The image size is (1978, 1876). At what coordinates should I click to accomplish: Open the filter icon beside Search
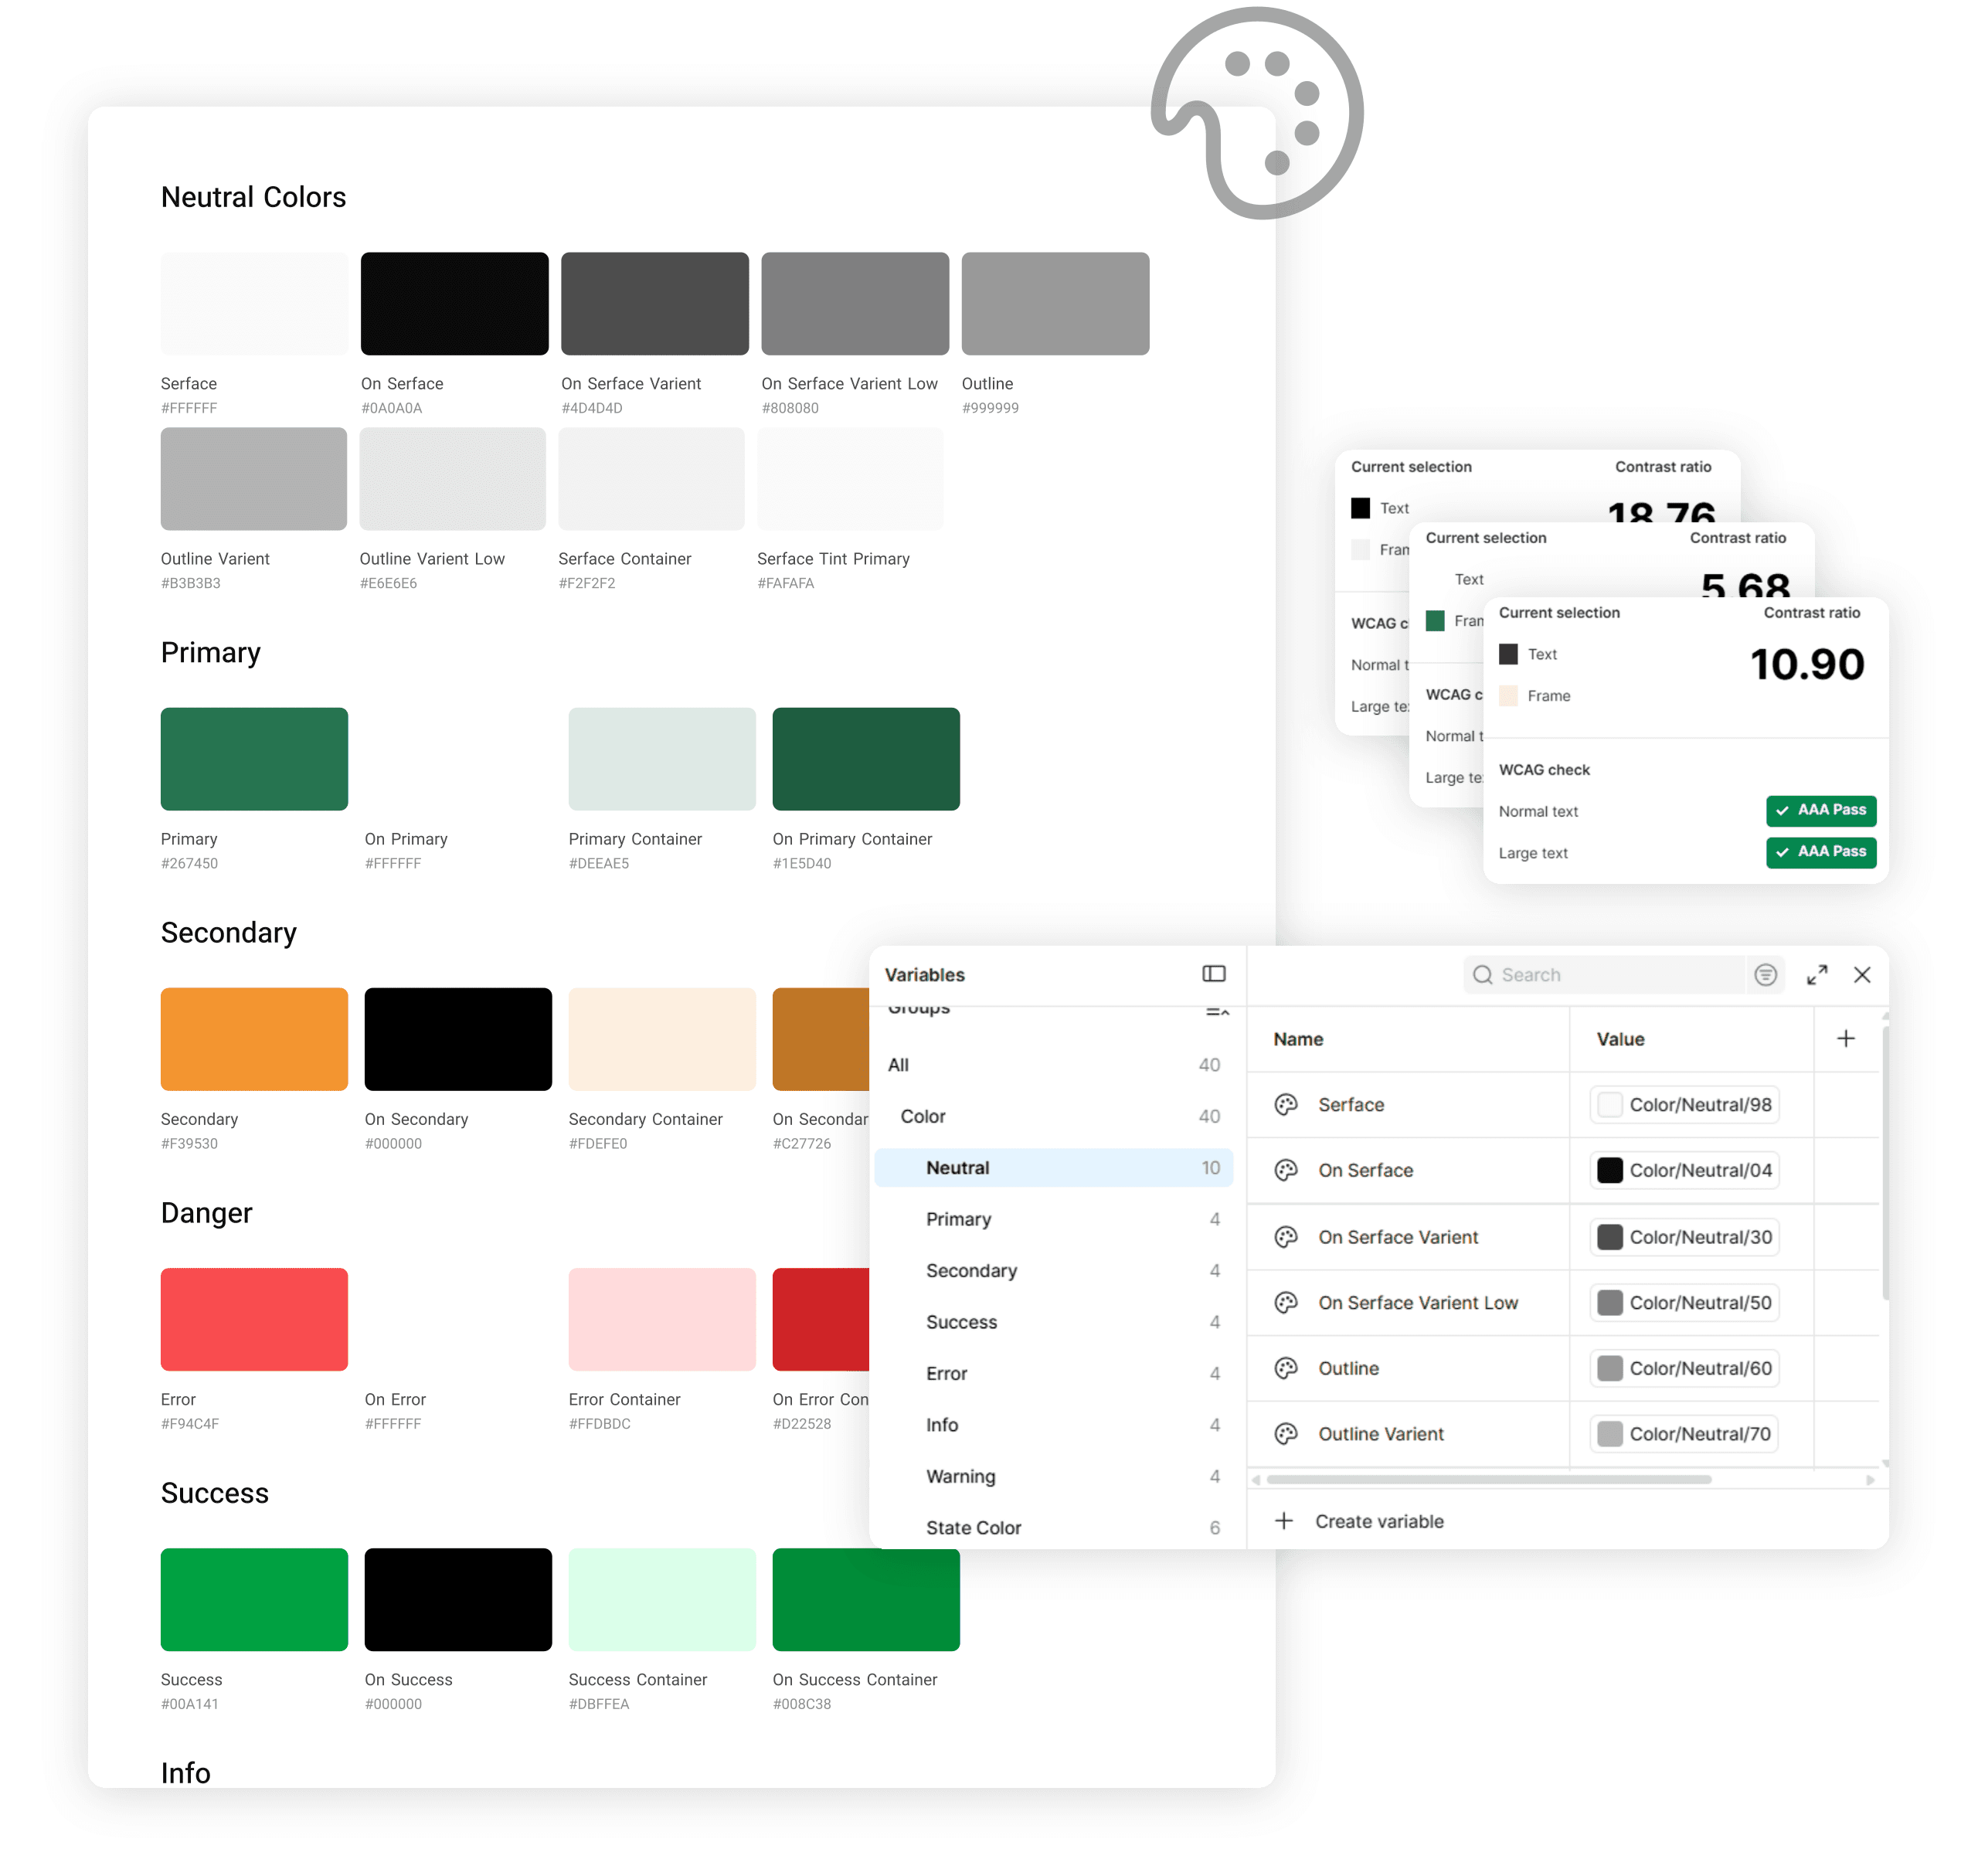1765,975
